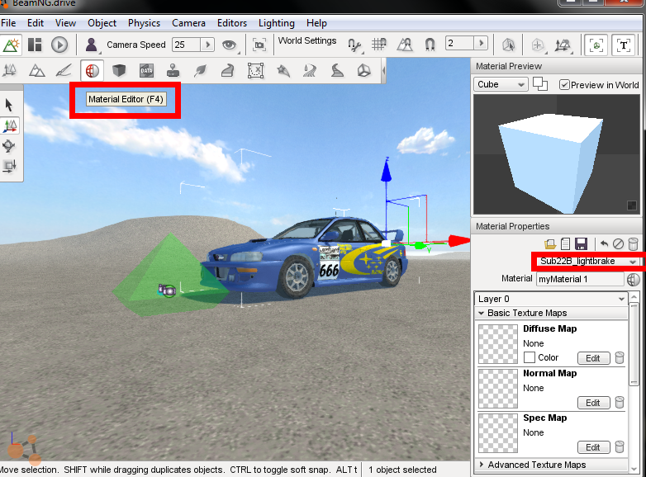Open the Physics menu
646x477 pixels.
(x=144, y=23)
